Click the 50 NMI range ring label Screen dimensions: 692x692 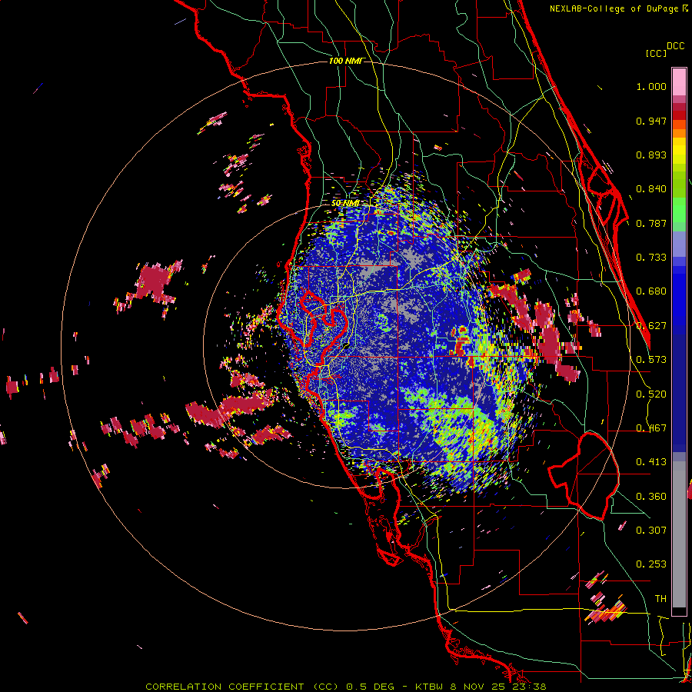(x=344, y=203)
